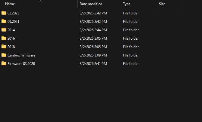The height and width of the screenshot is (122, 202).
Task: Click the Size column header
Action: [x=162, y=4]
